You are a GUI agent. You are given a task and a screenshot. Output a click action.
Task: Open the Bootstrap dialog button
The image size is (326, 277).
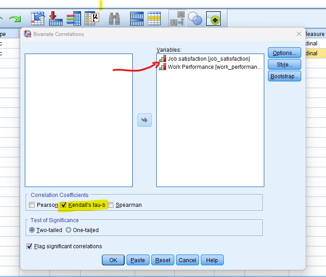click(285, 76)
